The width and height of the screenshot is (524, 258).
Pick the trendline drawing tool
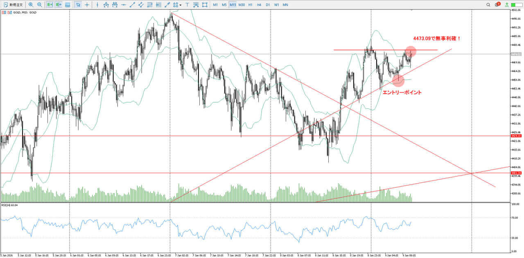coord(132,5)
